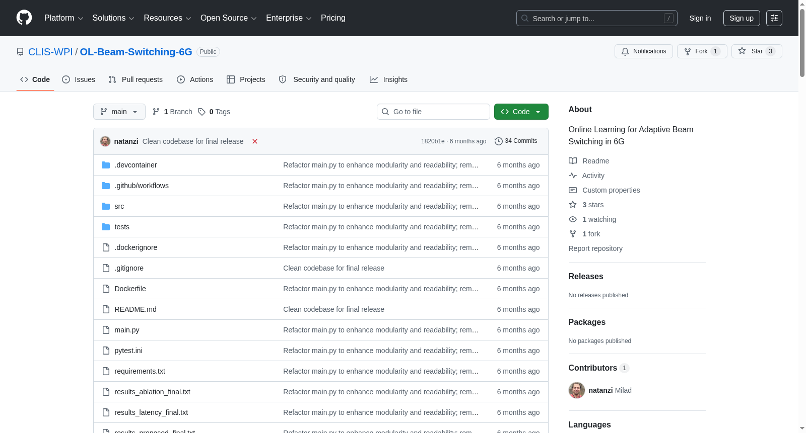Click the search magnifier icon in header
Image resolution: width=806 pixels, height=433 pixels.
tap(525, 18)
